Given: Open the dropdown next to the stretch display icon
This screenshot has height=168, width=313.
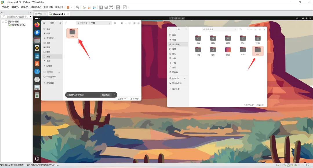Looking at the screenshot, I should (x=128, y=7).
